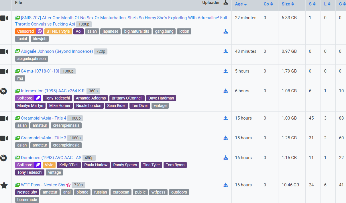
Task: Open image preview icon before Intersextion title
Action: (17, 91)
